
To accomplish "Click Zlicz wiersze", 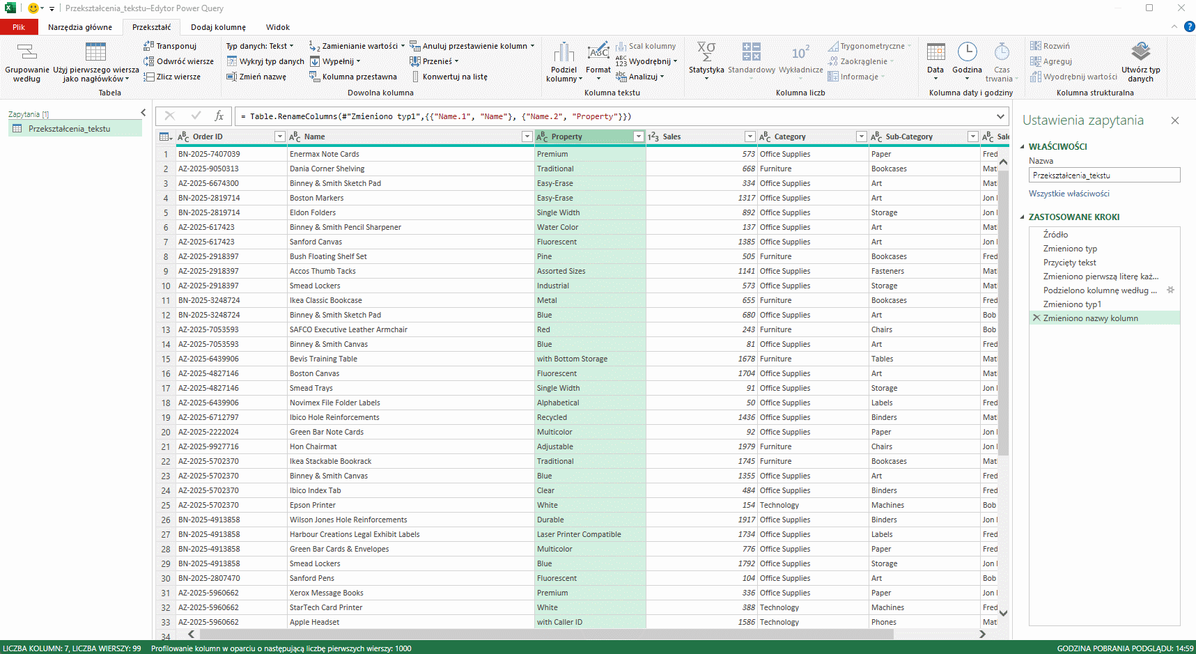I will point(172,77).
